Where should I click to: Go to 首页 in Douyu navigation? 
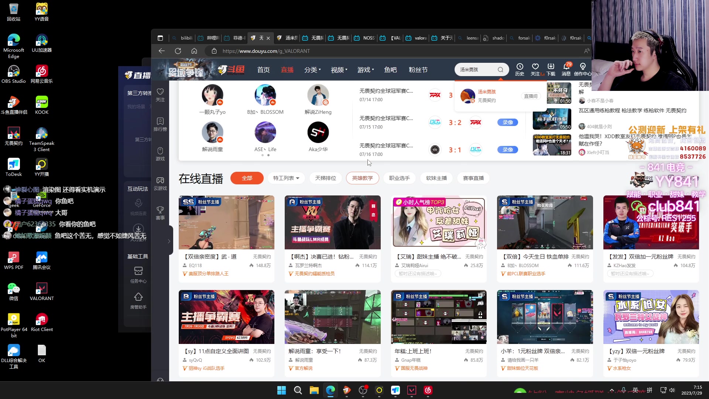(263, 70)
